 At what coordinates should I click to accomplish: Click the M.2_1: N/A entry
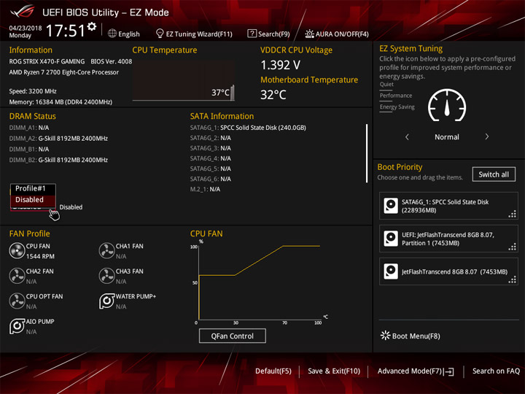(205, 189)
